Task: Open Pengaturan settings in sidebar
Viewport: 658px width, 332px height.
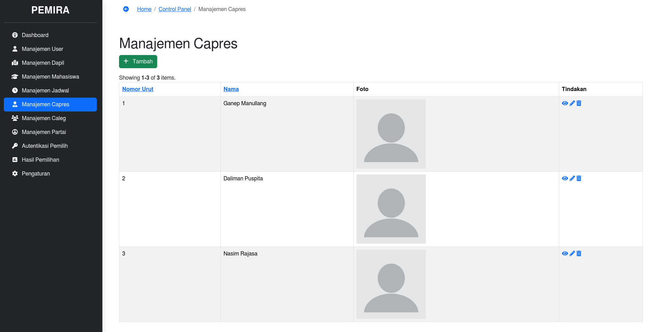Action: point(36,173)
